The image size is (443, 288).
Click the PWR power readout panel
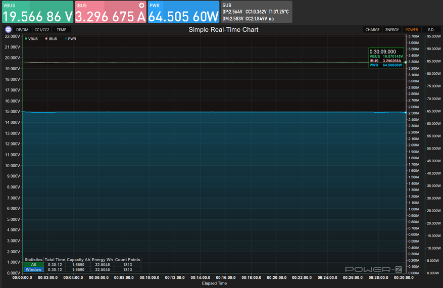pyautogui.click(x=184, y=12)
